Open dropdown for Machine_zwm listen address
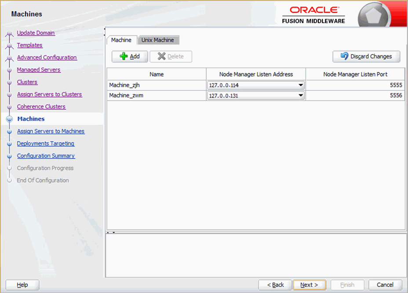Viewport: 408px width, 293px height. coord(301,95)
